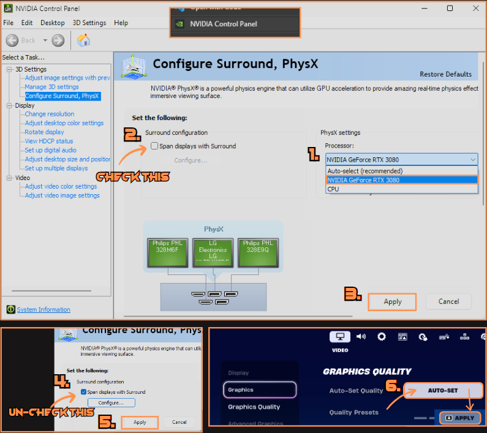This screenshot has height=433, width=487.
Task: Open Adjust desktop color settings
Action: coord(64,123)
